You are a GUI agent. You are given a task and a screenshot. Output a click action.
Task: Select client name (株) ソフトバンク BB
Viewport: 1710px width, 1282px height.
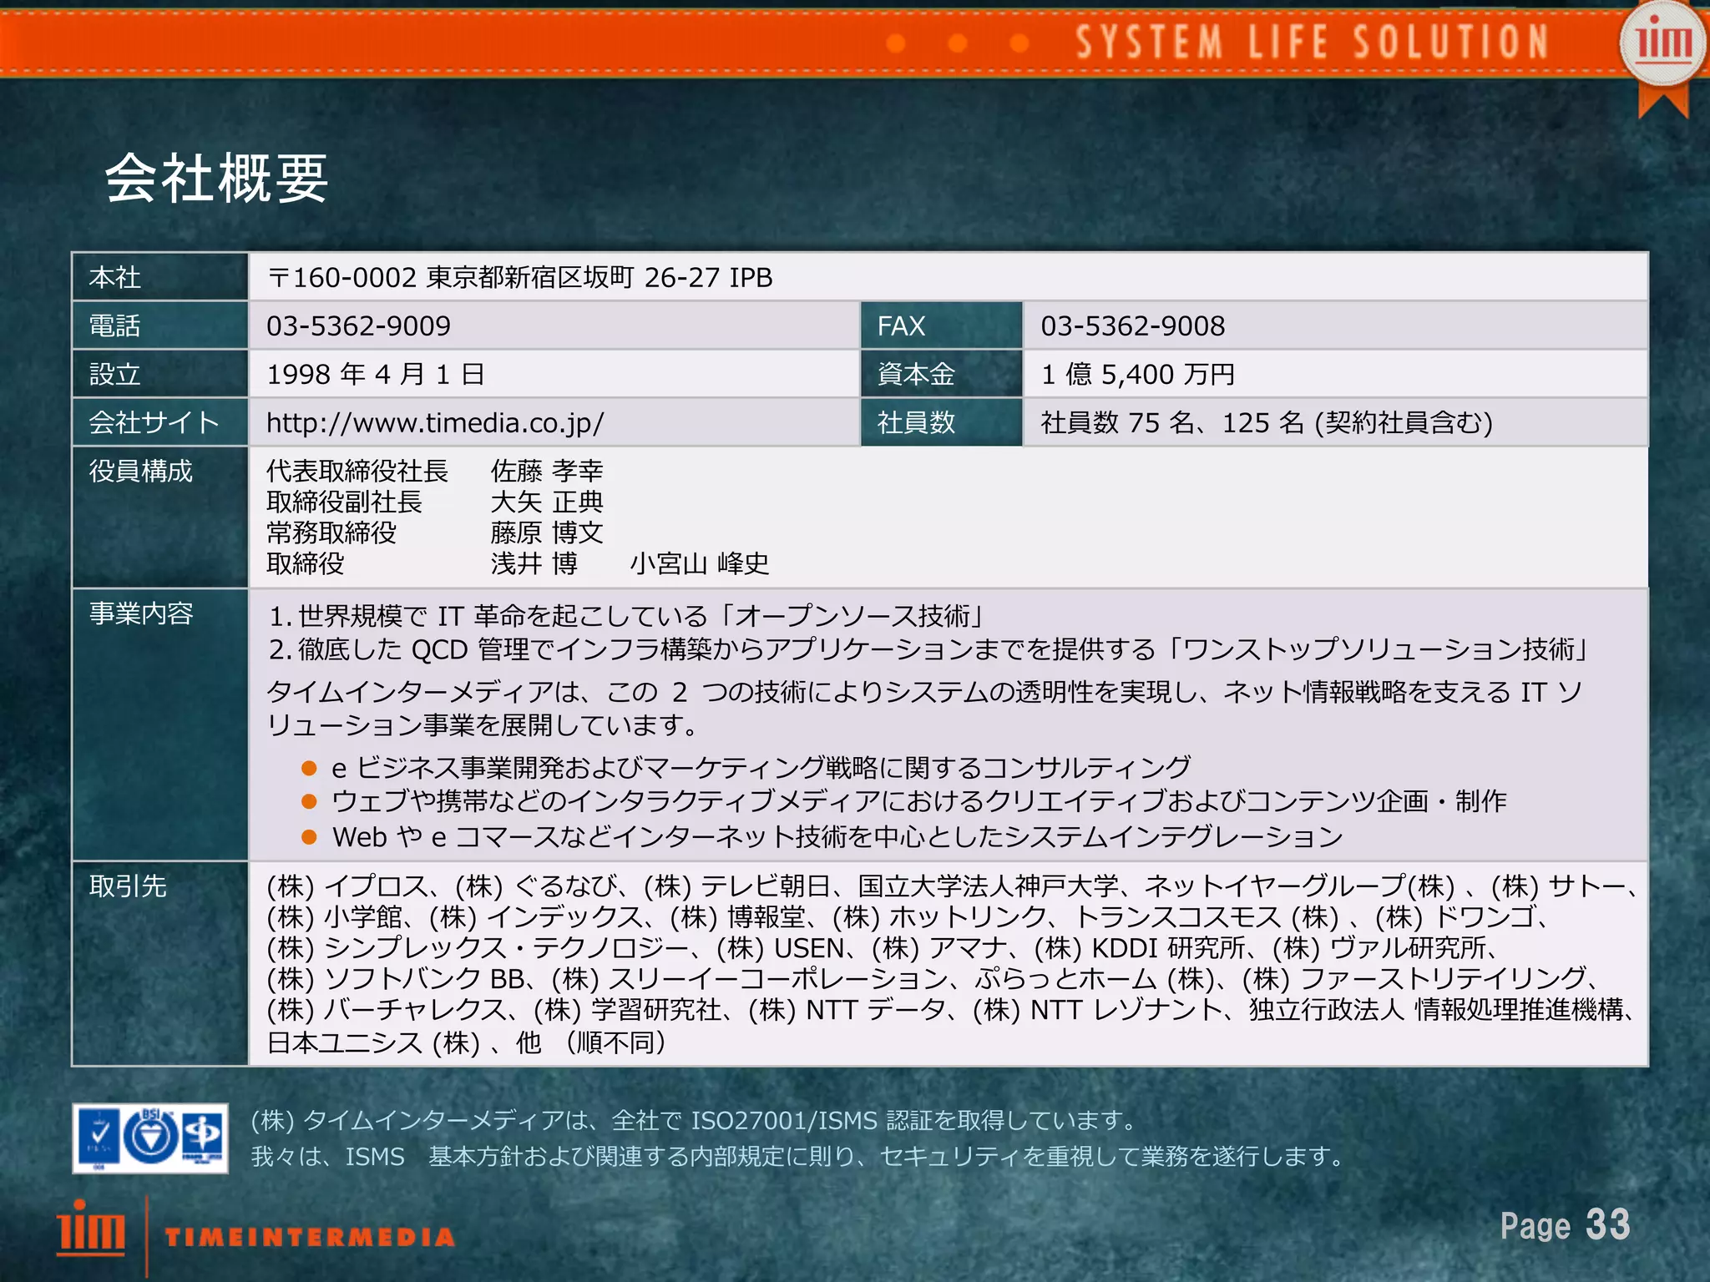[x=396, y=978]
